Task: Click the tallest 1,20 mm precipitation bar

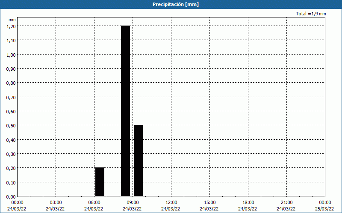Action: pyautogui.click(x=125, y=111)
